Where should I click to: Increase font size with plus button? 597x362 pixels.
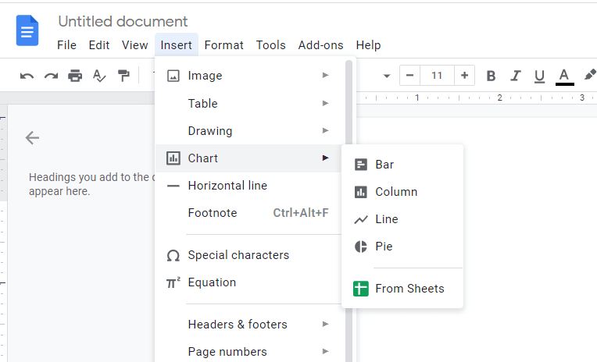(464, 76)
